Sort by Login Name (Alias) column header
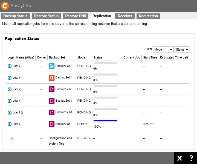197x164 pixels. click(21, 57)
